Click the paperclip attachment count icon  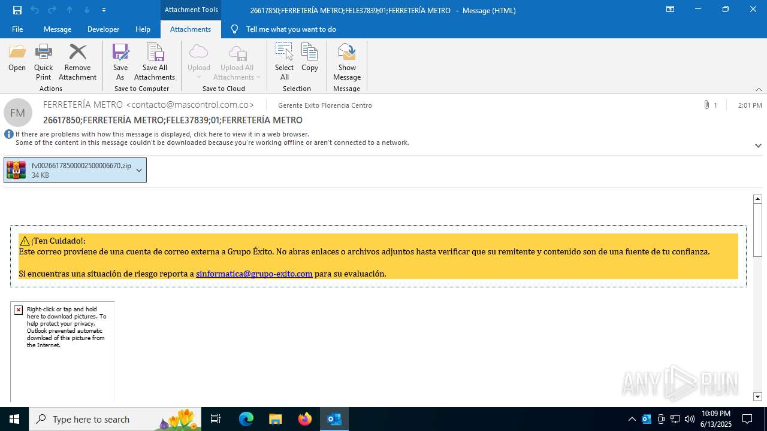707,105
